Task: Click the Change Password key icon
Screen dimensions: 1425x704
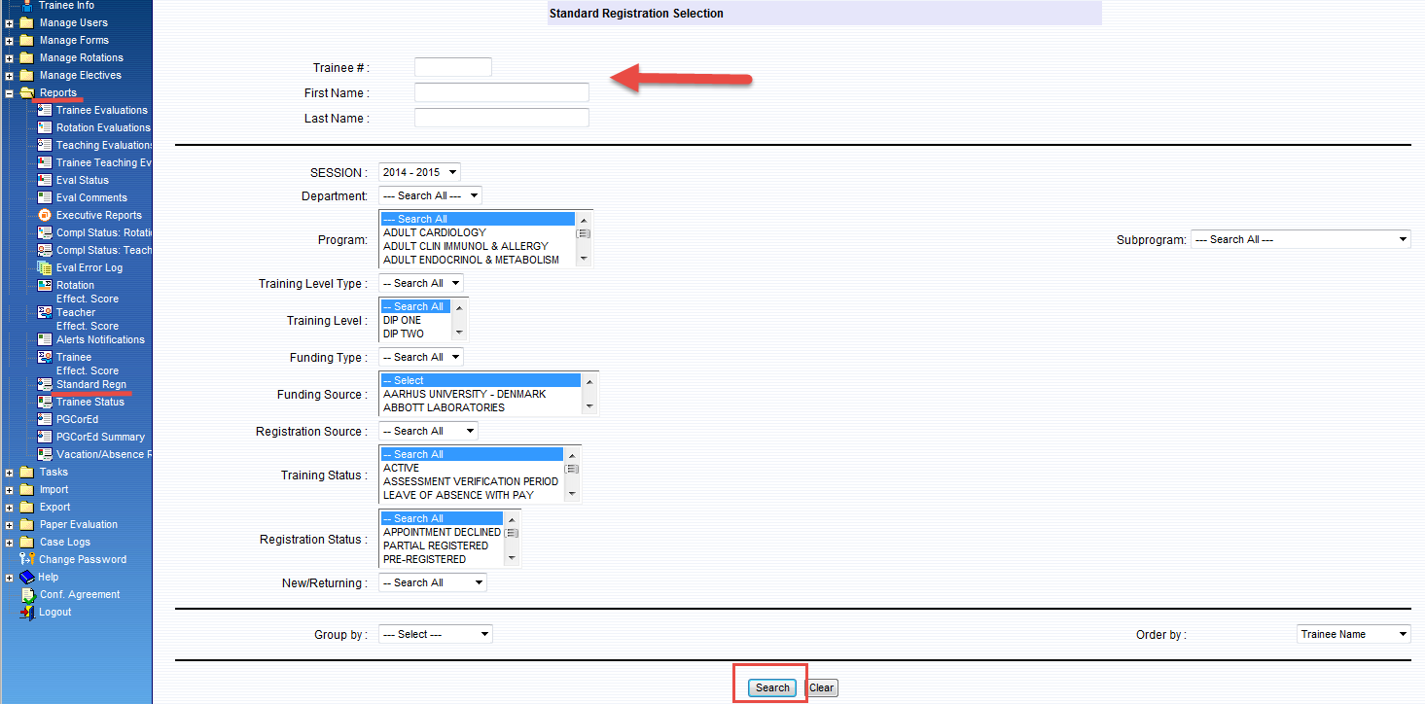Action: (27, 559)
